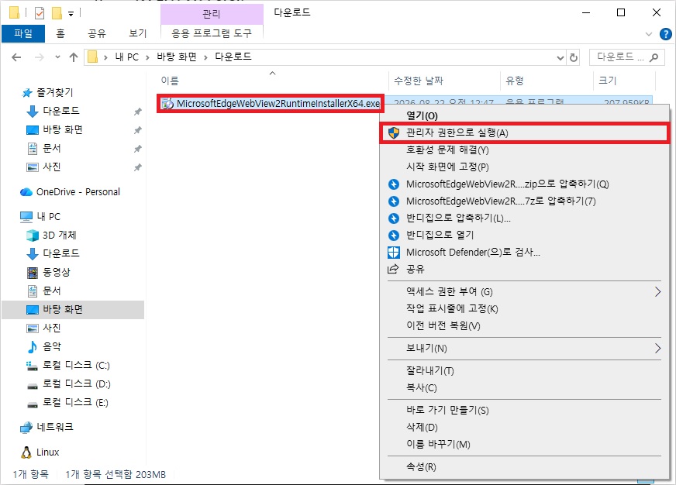Sort by the 이름 column header
Viewport: 676px width, 485px height.
[x=170, y=81]
